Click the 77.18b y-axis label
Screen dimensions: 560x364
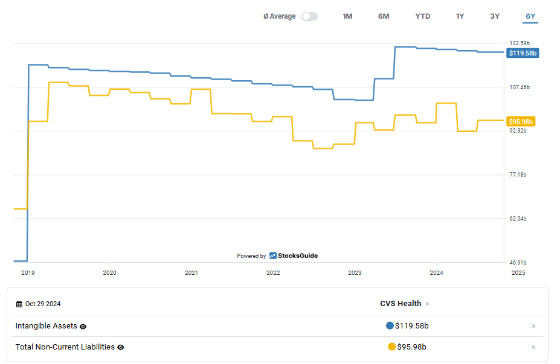tap(518, 175)
